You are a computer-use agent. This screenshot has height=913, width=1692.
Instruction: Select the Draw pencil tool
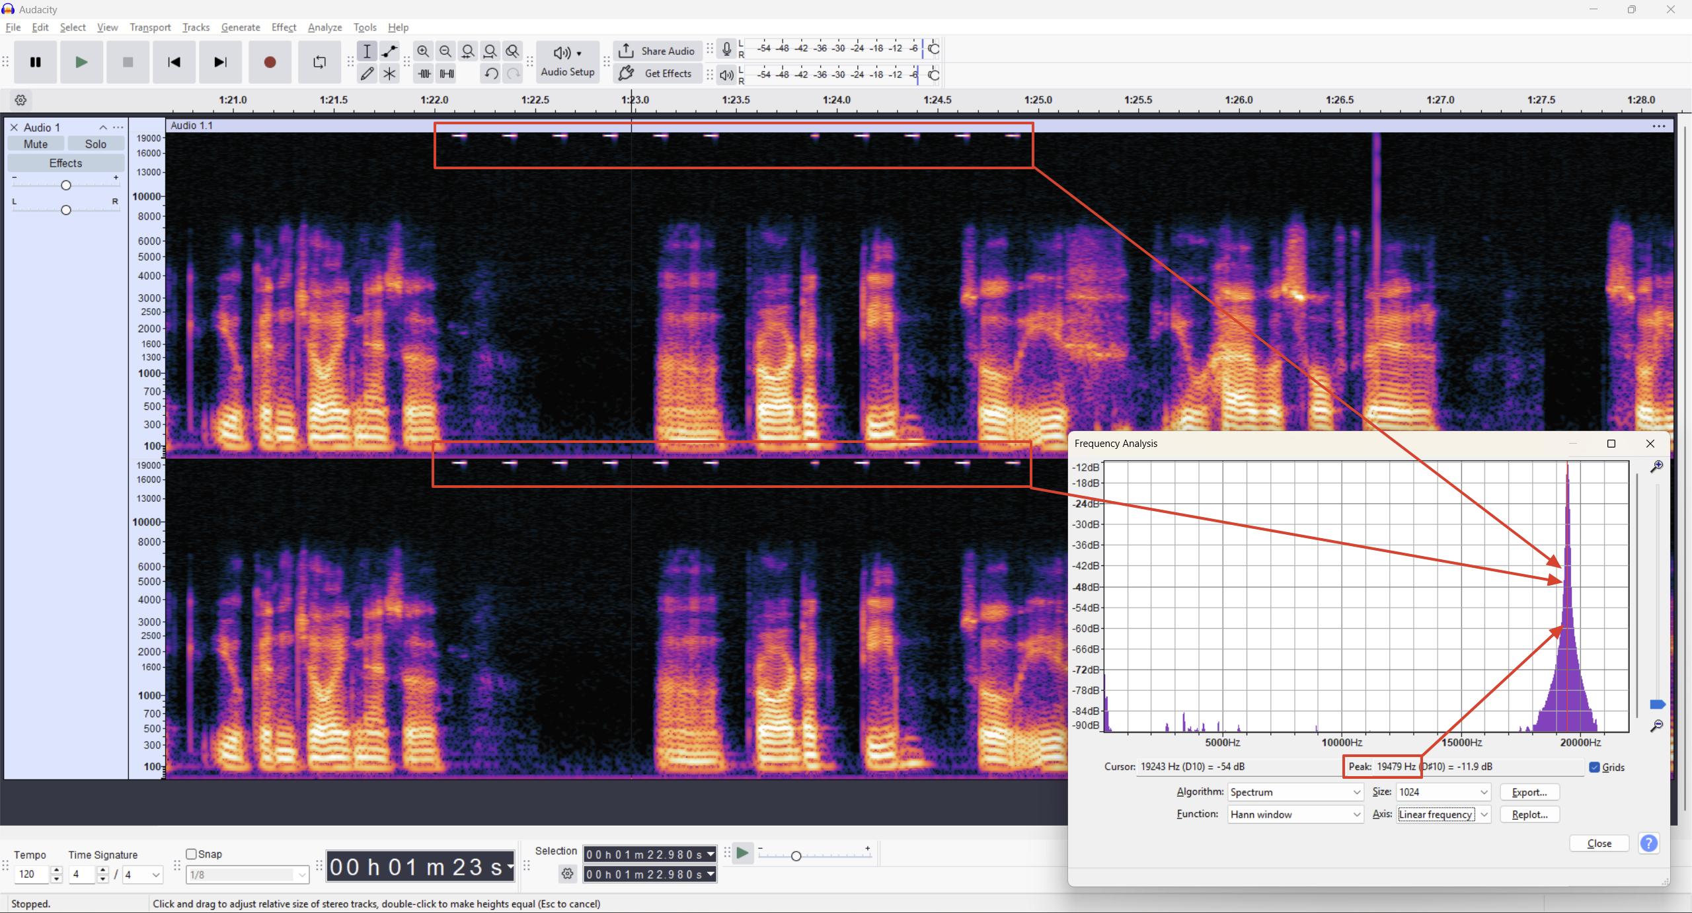click(367, 74)
